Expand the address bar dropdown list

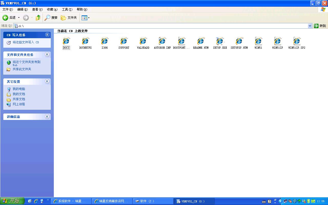310,26
